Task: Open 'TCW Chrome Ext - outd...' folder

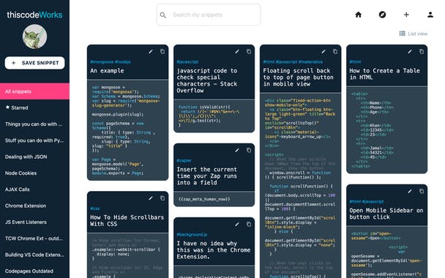Action: pos(34,238)
